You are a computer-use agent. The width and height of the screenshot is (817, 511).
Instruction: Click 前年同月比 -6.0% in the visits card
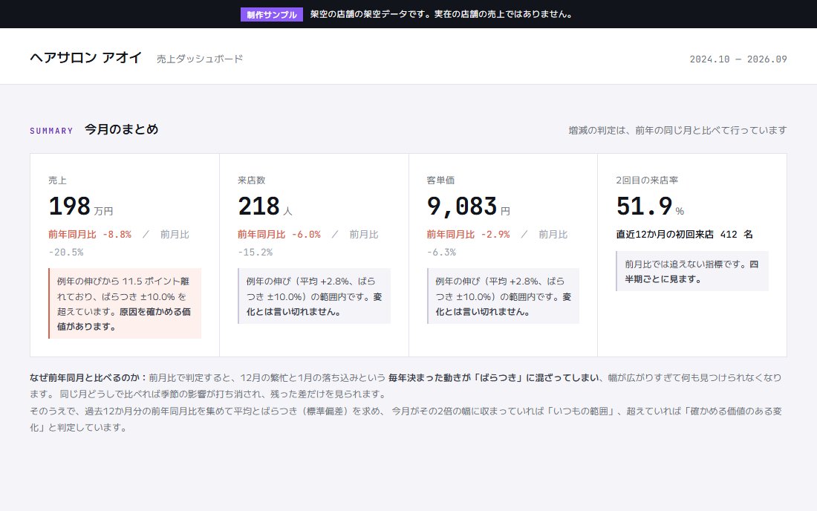tap(279, 235)
